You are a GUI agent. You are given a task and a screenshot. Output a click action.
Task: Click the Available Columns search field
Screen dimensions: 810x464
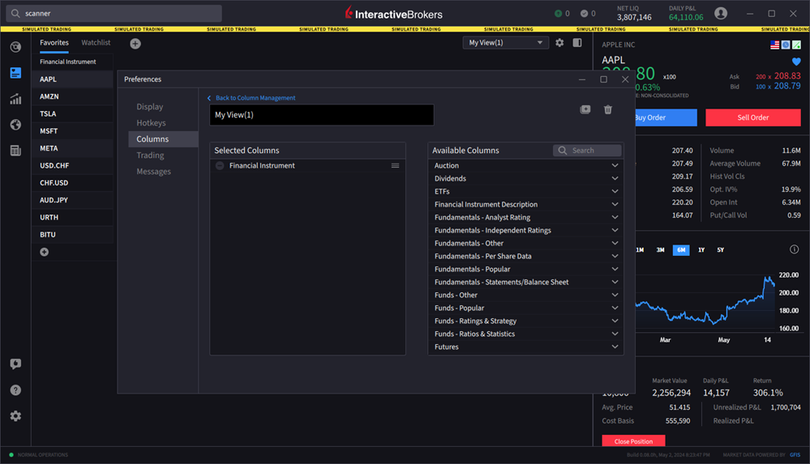(x=587, y=150)
